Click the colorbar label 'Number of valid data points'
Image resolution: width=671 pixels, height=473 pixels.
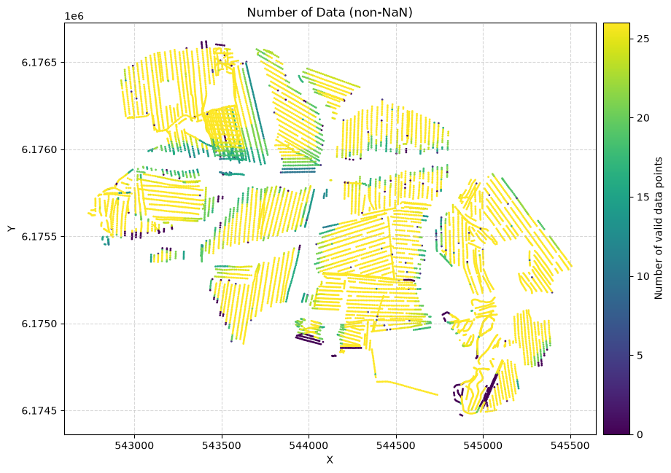pyautogui.click(x=659, y=228)
